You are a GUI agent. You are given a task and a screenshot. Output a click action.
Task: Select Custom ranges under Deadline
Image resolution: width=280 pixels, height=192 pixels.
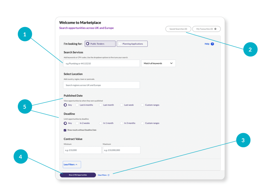click(142, 123)
